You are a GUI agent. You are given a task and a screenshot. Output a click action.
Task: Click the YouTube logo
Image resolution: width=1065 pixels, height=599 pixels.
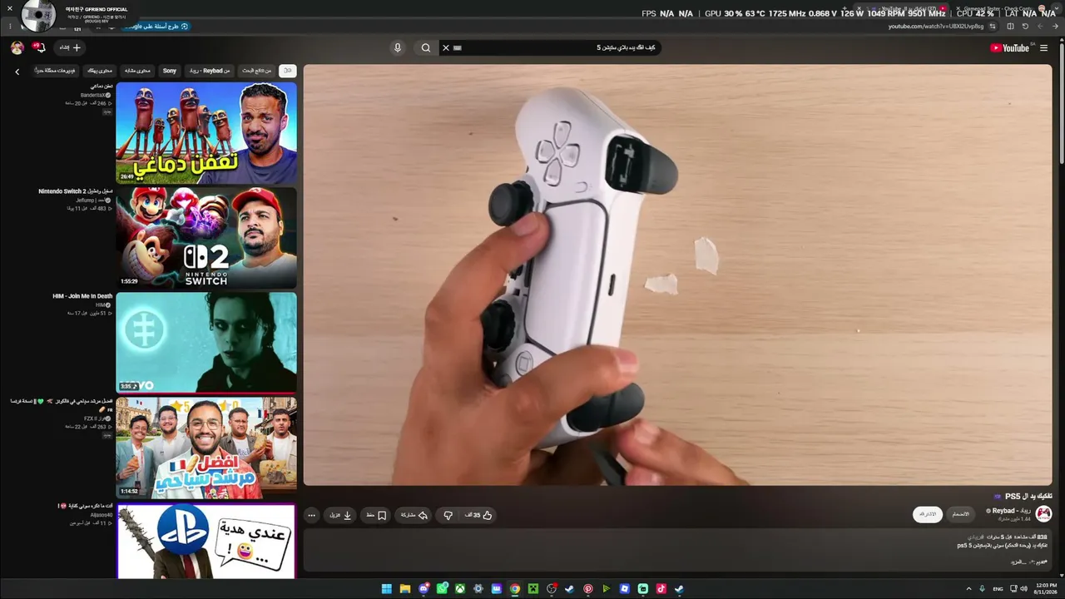pyautogui.click(x=1009, y=48)
